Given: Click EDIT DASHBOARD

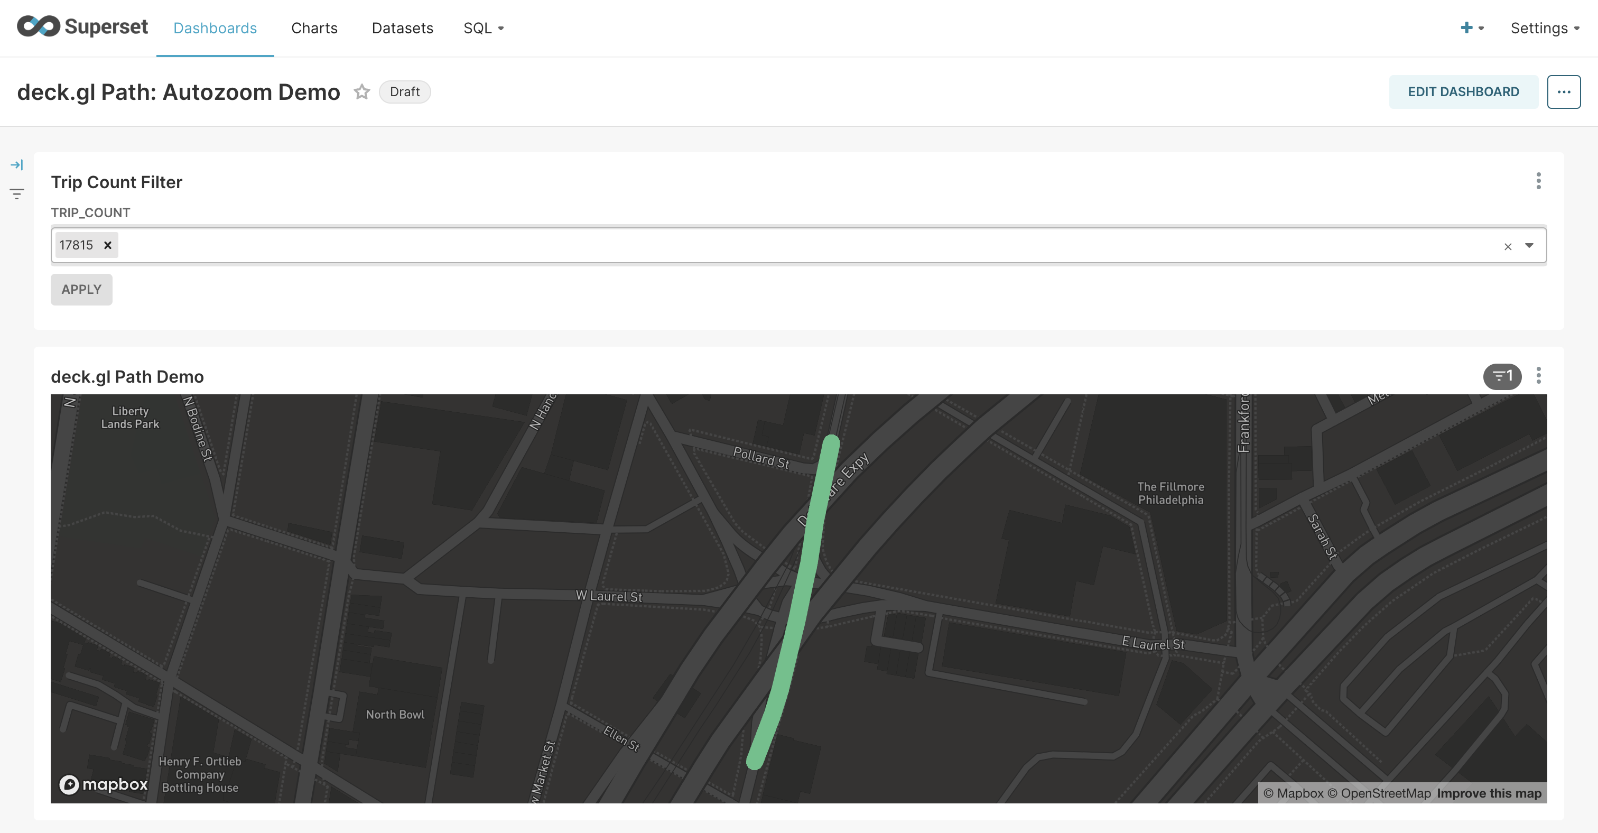Looking at the screenshot, I should click(1464, 92).
